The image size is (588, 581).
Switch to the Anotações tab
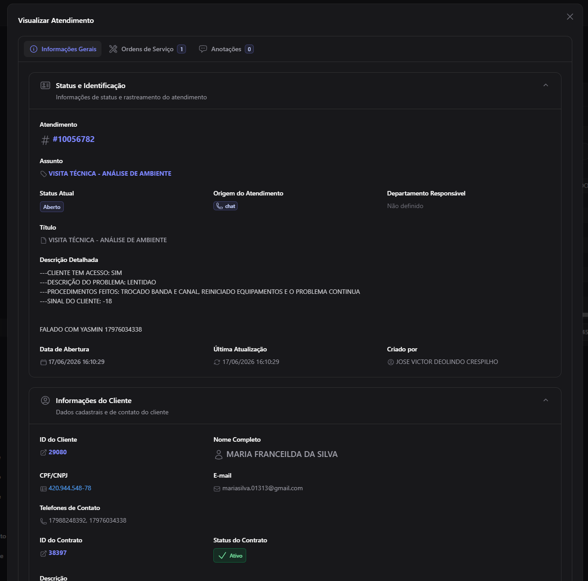[x=226, y=49]
